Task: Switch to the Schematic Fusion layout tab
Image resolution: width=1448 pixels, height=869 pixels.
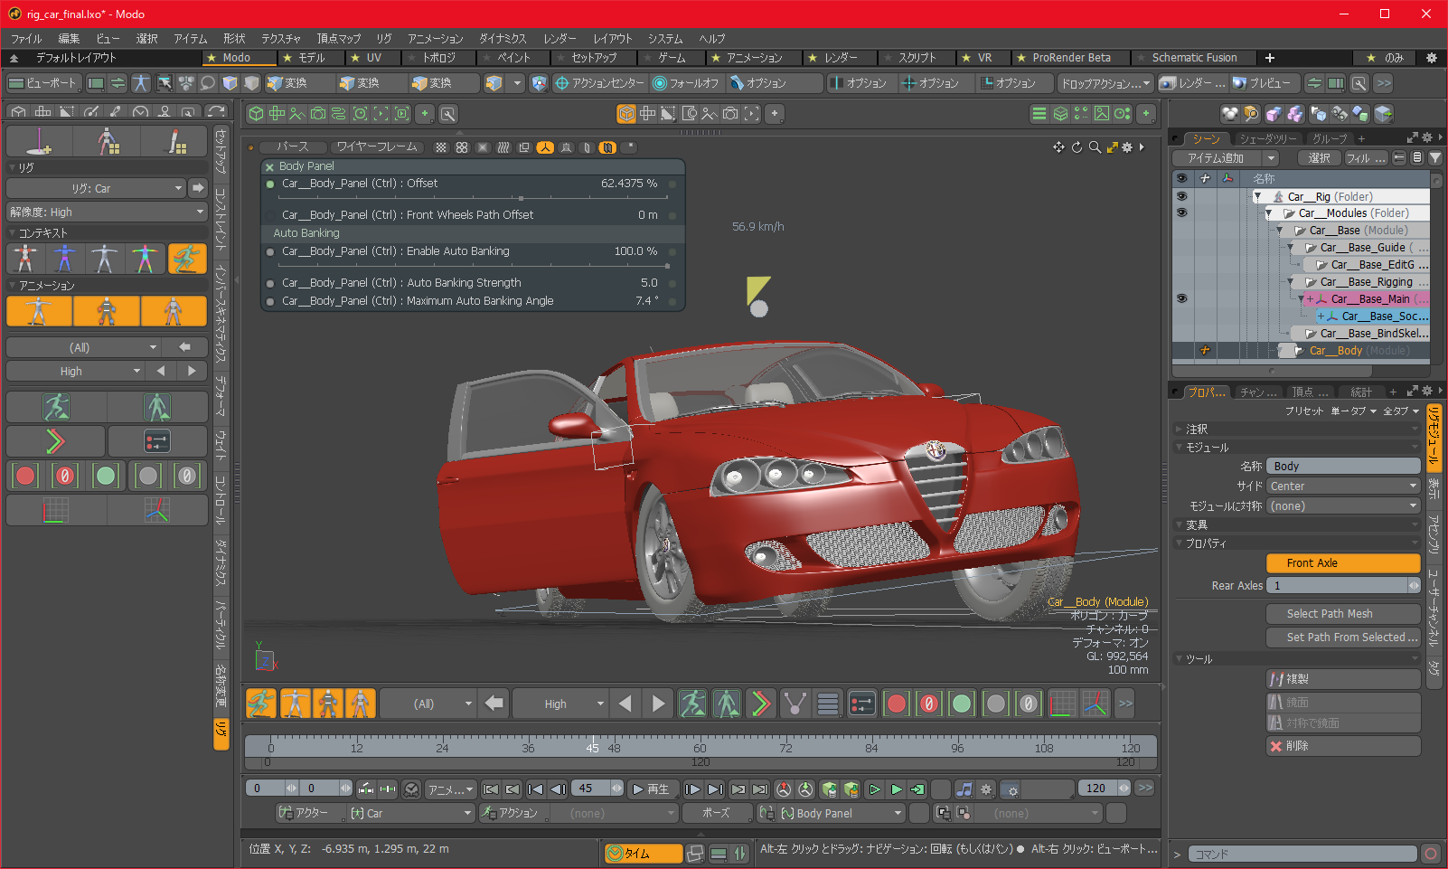Action: [x=1194, y=58]
